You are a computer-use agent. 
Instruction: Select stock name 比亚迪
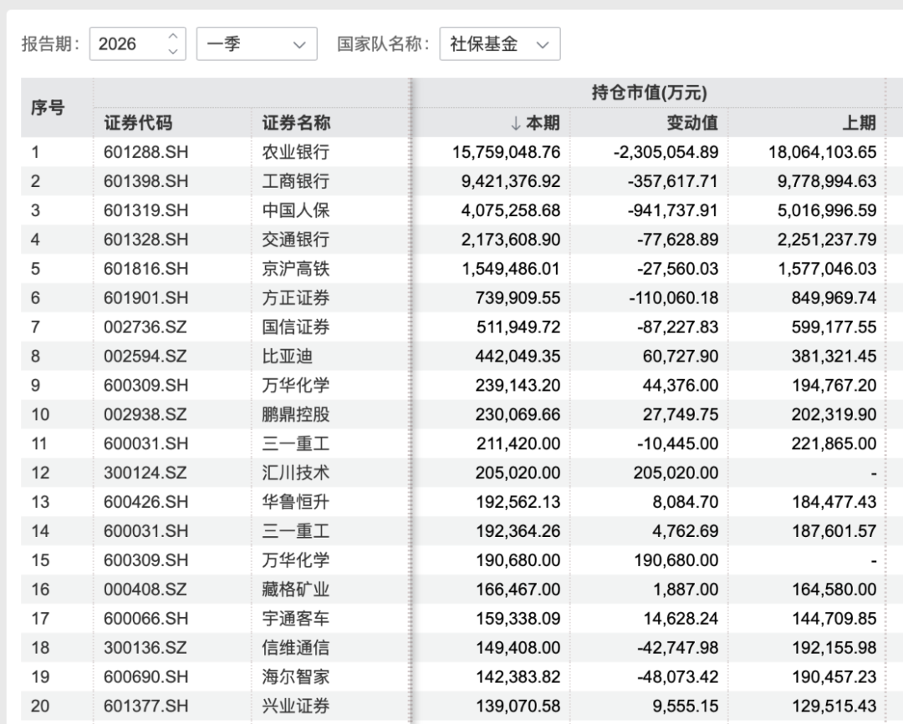click(x=288, y=356)
